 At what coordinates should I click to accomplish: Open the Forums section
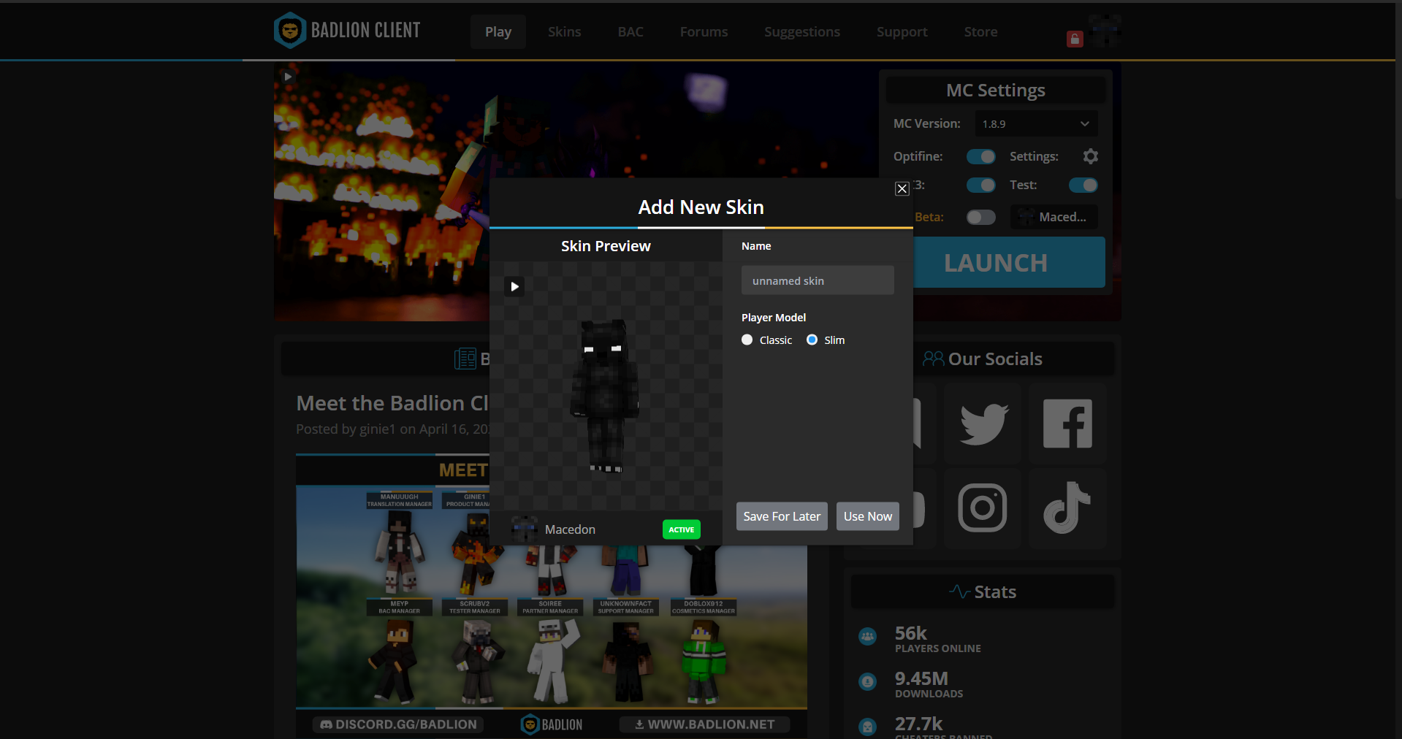(703, 31)
